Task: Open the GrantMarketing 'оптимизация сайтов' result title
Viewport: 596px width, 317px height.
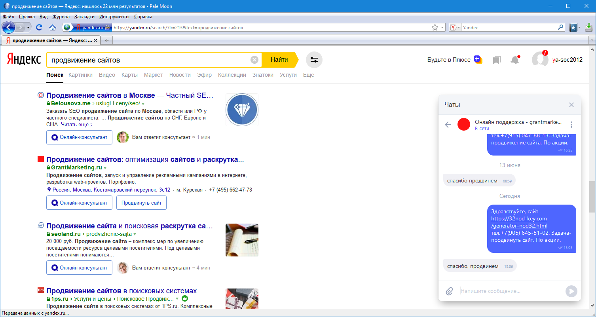Action: click(x=145, y=159)
